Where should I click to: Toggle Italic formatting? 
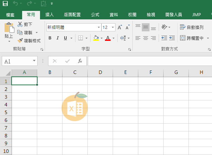(57, 38)
